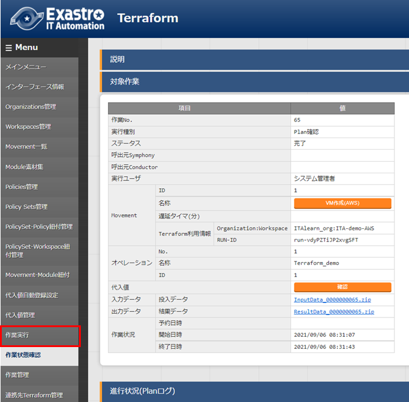Select 代入値管理 in sidebar
This screenshot has height=402, width=409.
pyautogui.click(x=39, y=315)
